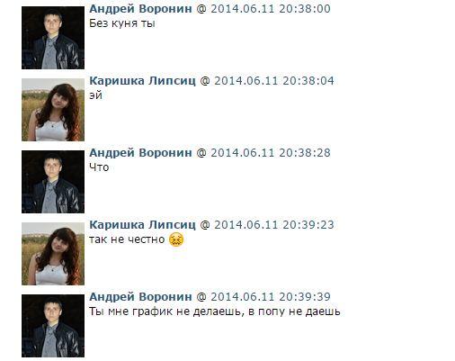Click the message text 'Что'
Viewport: 455px width, 361px height.
click(99, 167)
